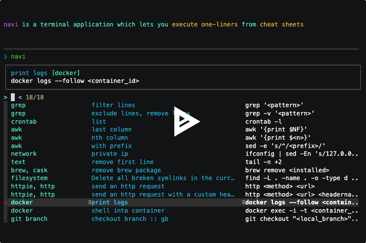366x243 pixels.
Task: Pick the awk nth column row
Action: click(x=110, y=138)
